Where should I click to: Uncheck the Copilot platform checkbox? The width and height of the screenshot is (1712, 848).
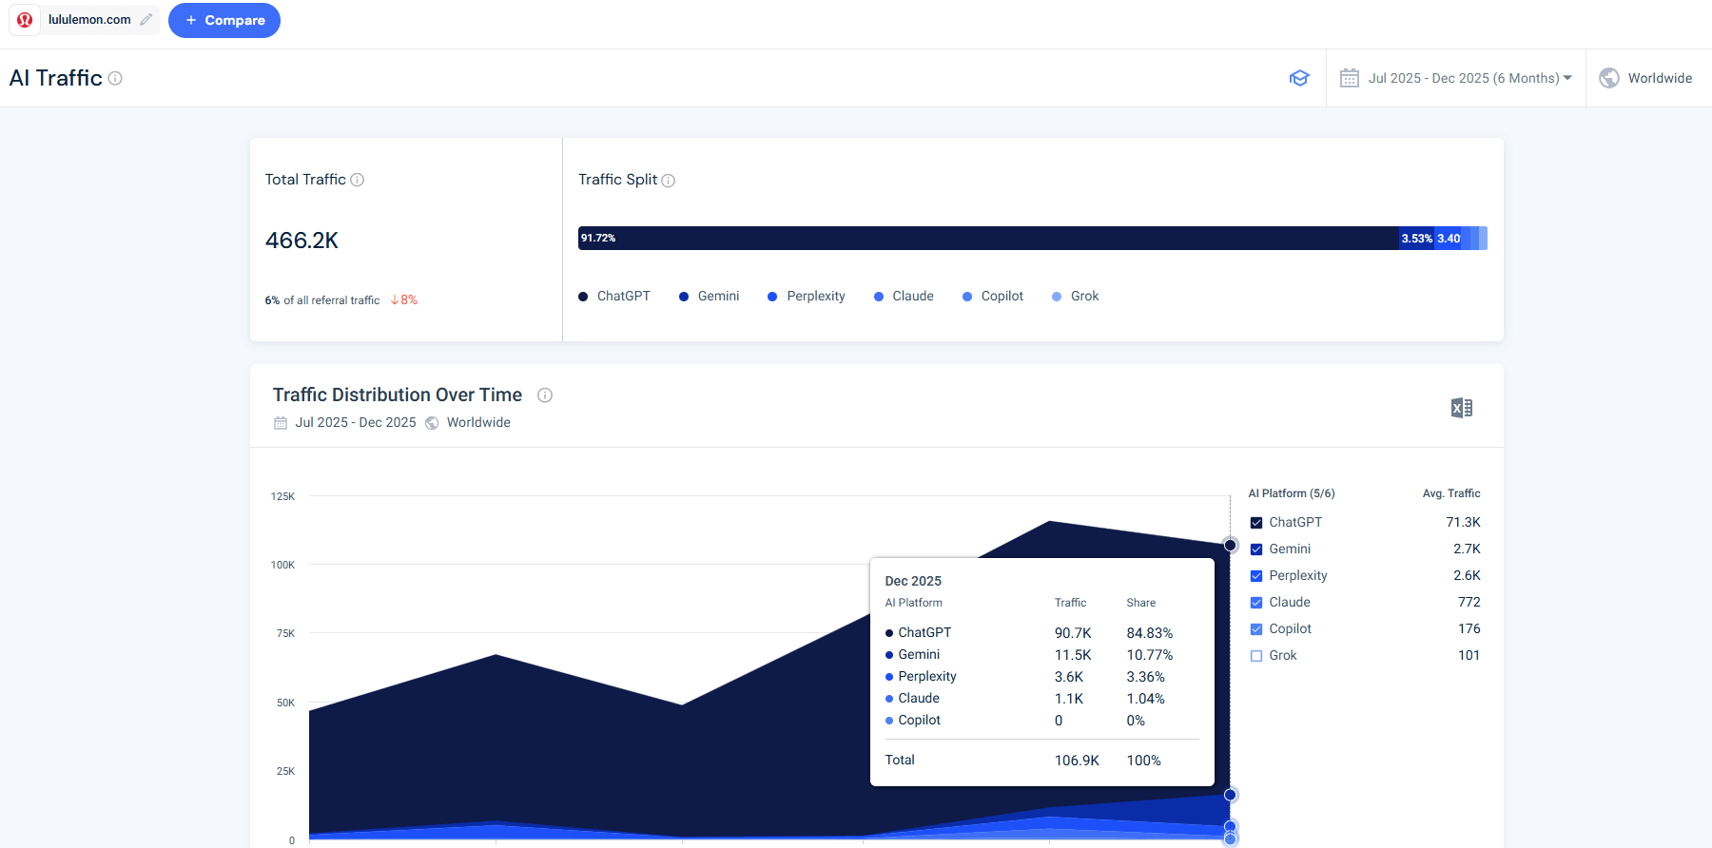pos(1256,629)
